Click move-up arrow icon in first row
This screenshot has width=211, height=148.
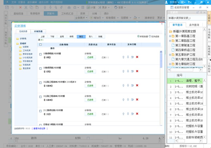coord(123,57)
